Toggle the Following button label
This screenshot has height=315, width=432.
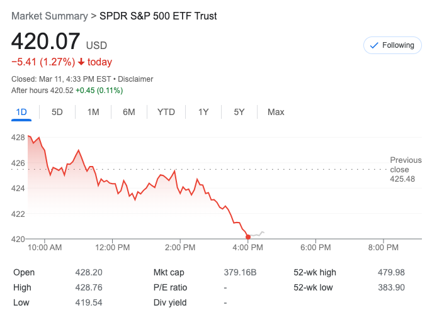coord(399,45)
